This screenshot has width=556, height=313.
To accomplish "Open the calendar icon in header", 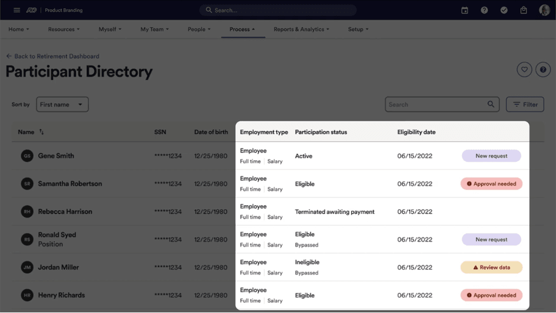I will [x=465, y=10].
